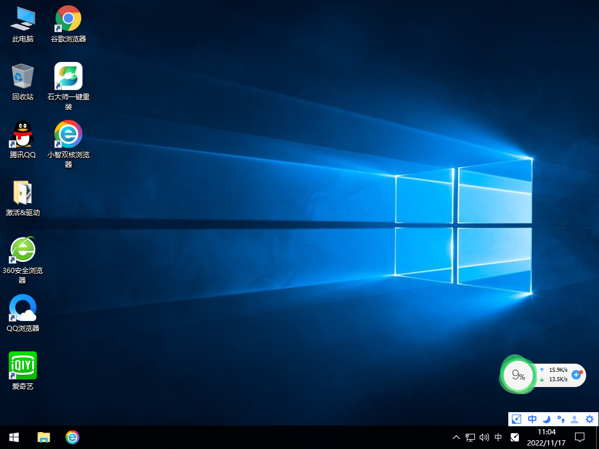Switch punctuation mode on the IME toolbar
The height and width of the screenshot is (449, 599).
(x=560, y=419)
